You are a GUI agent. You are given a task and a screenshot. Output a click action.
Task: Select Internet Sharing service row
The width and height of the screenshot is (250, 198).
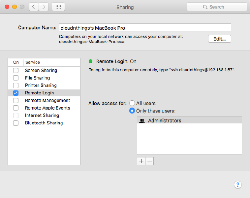42,115
